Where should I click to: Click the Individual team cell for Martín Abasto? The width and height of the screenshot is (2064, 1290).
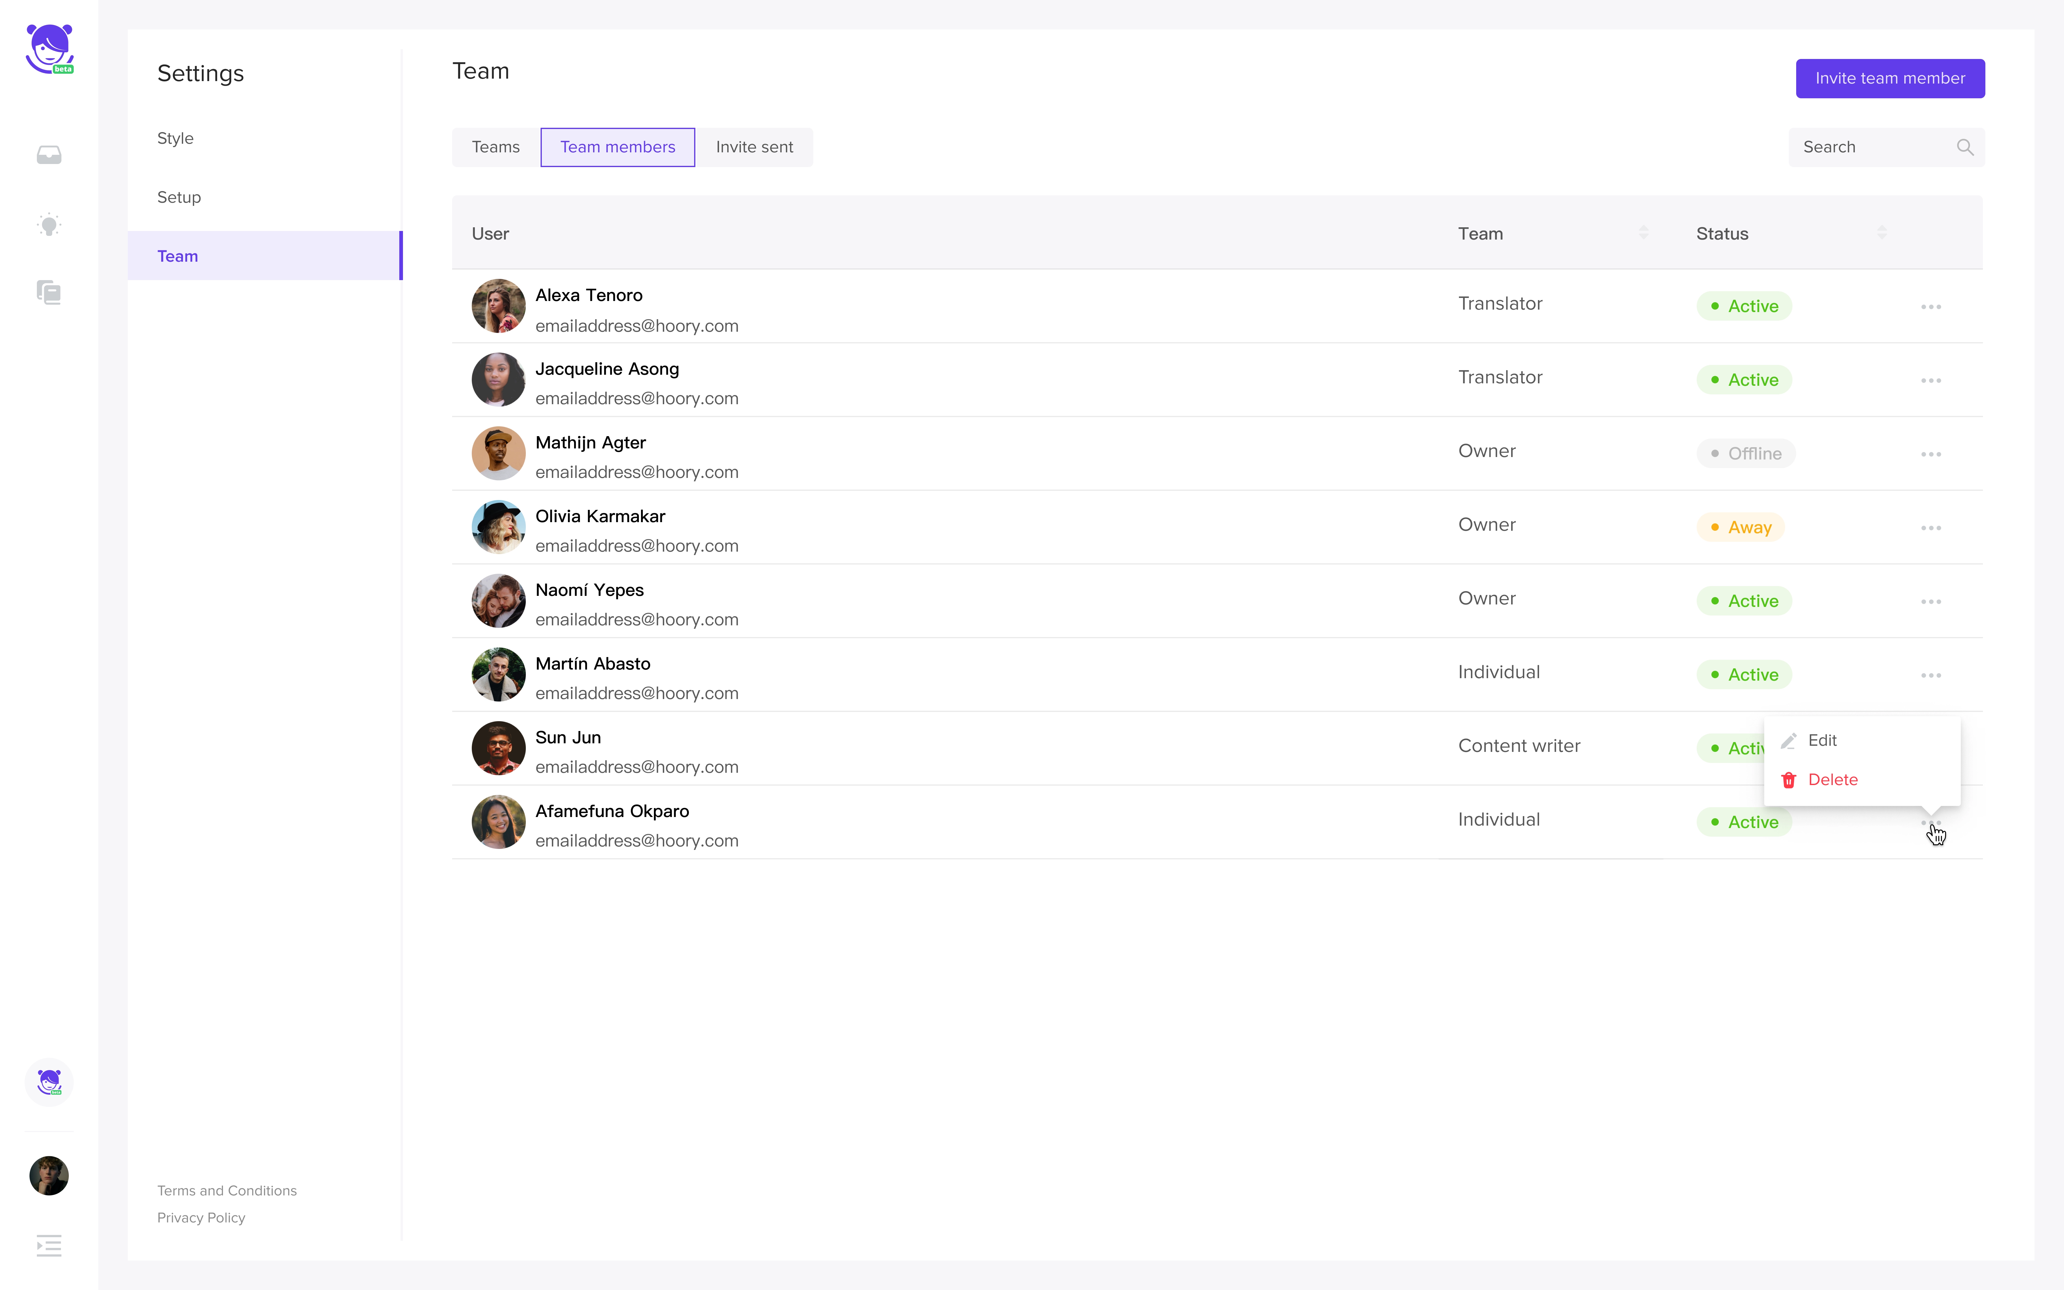(x=1499, y=672)
